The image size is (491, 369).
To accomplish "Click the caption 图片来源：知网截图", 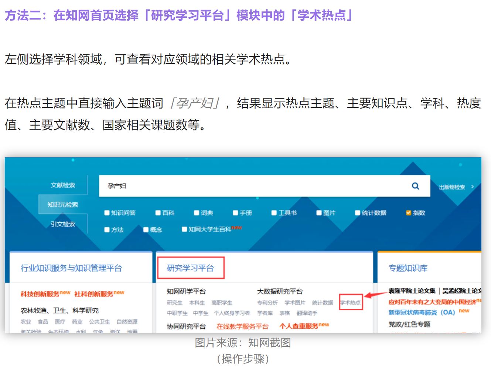I will [243, 343].
